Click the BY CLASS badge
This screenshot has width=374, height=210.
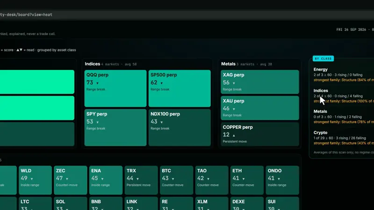pos(323,59)
